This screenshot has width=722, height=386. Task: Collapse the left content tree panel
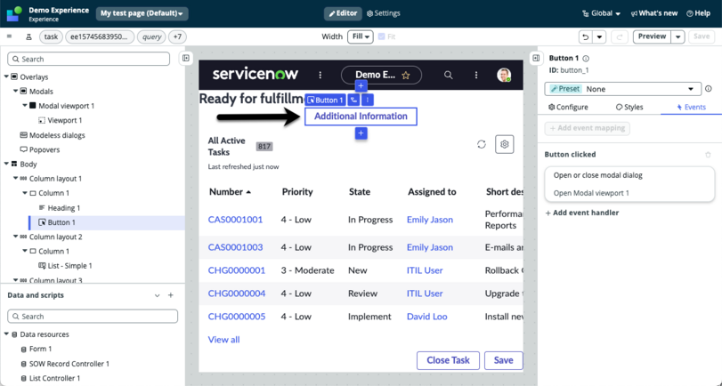tap(185, 58)
